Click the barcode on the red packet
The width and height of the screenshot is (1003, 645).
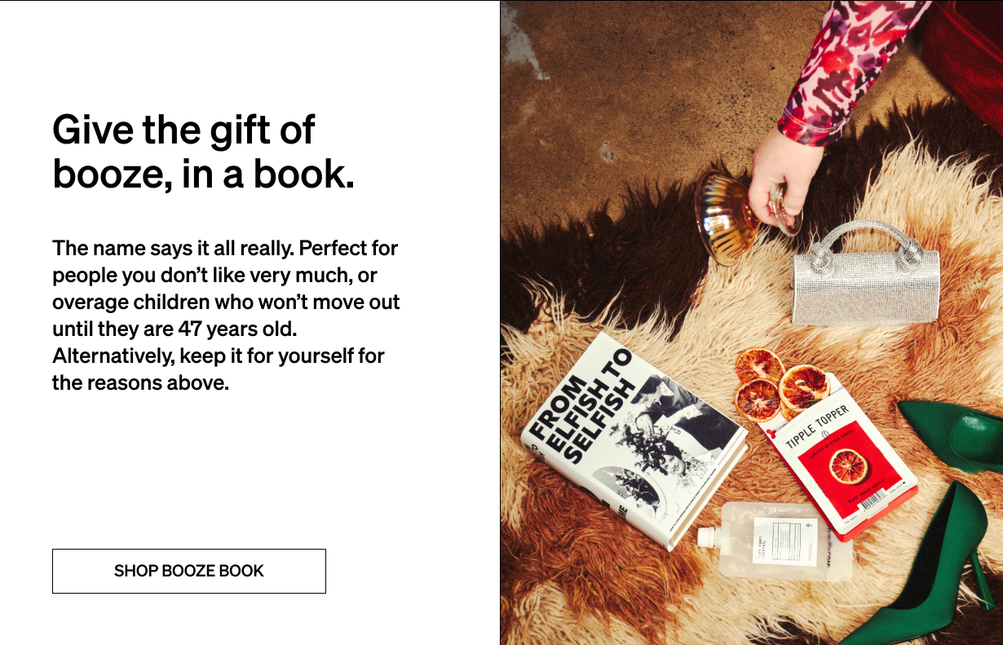tap(873, 502)
